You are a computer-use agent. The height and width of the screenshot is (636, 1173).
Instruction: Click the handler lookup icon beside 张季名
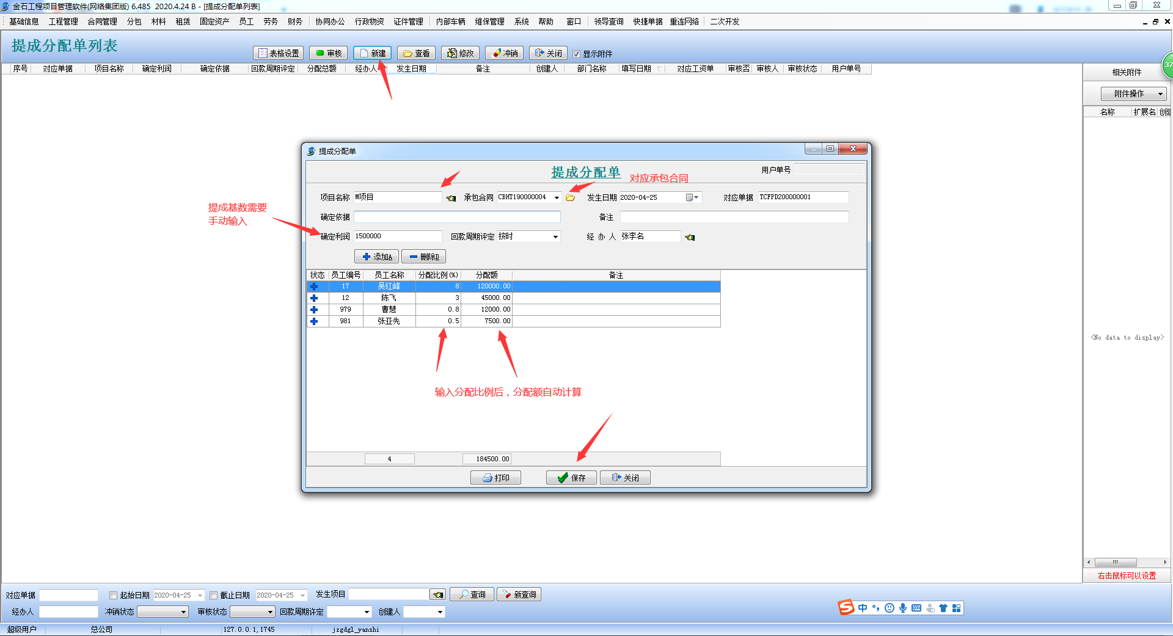(690, 237)
